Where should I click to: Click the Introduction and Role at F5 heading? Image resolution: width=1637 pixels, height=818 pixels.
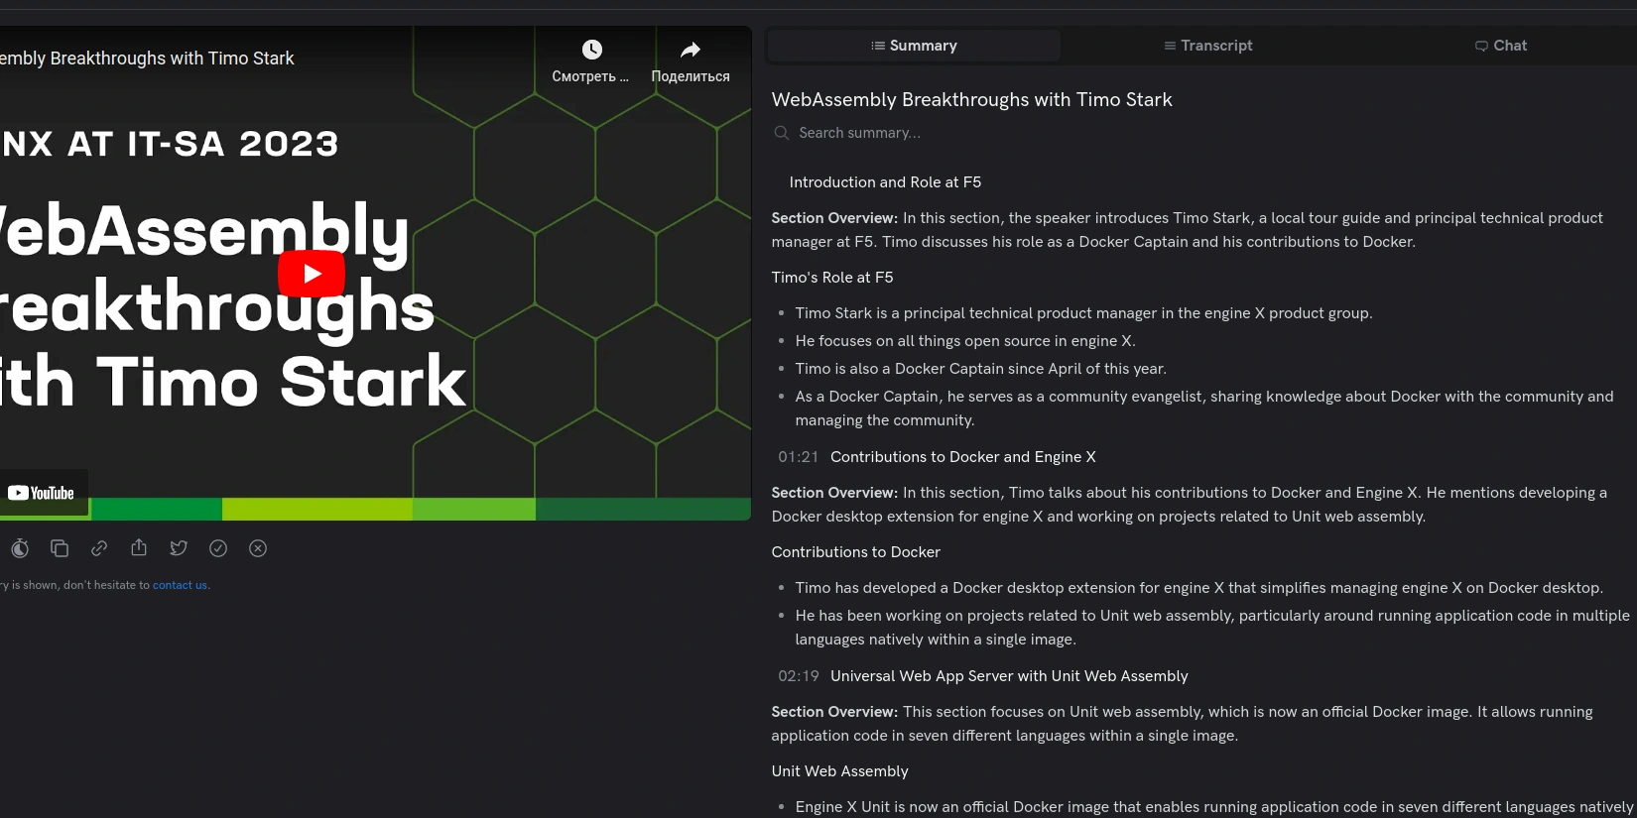click(x=885, y=182)
